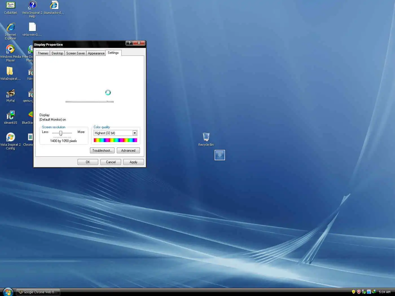Click the Display Properties help question button
This screenshot has height=296, width=395.
coord(129,43)
